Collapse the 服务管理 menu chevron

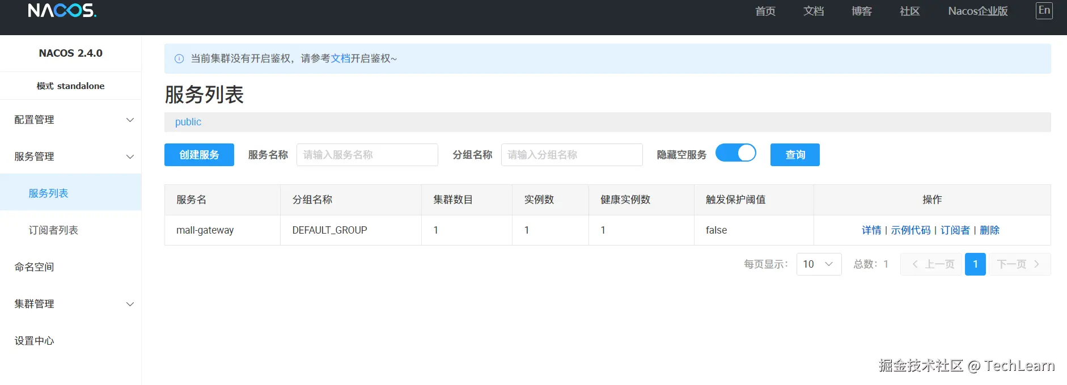tap(130, 156)
